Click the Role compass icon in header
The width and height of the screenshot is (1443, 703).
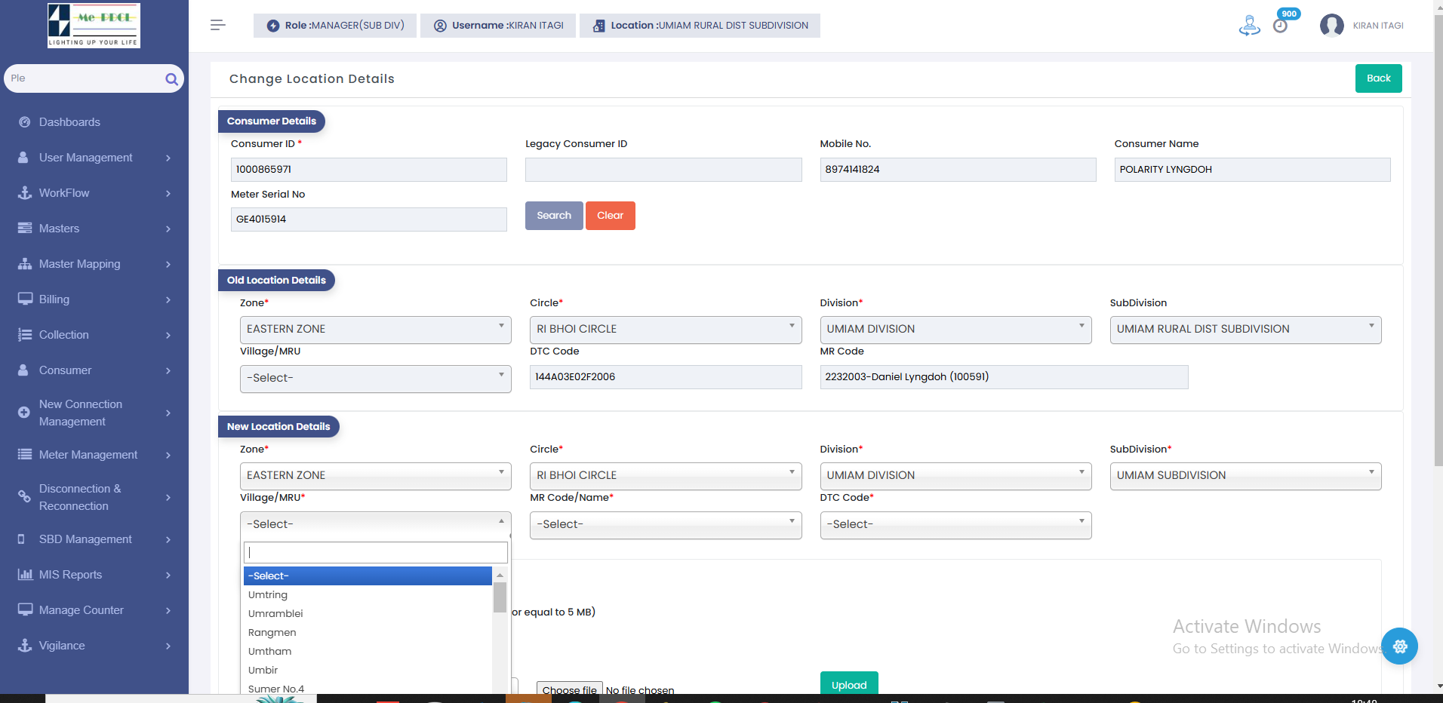pyautogui.click(x=273, y=26)
